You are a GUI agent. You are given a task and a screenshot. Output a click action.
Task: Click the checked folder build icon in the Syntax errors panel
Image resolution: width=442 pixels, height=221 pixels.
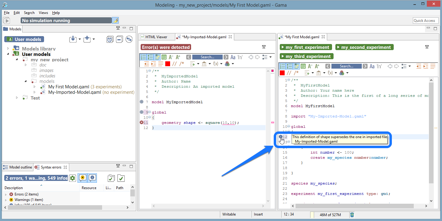point(111,178)
